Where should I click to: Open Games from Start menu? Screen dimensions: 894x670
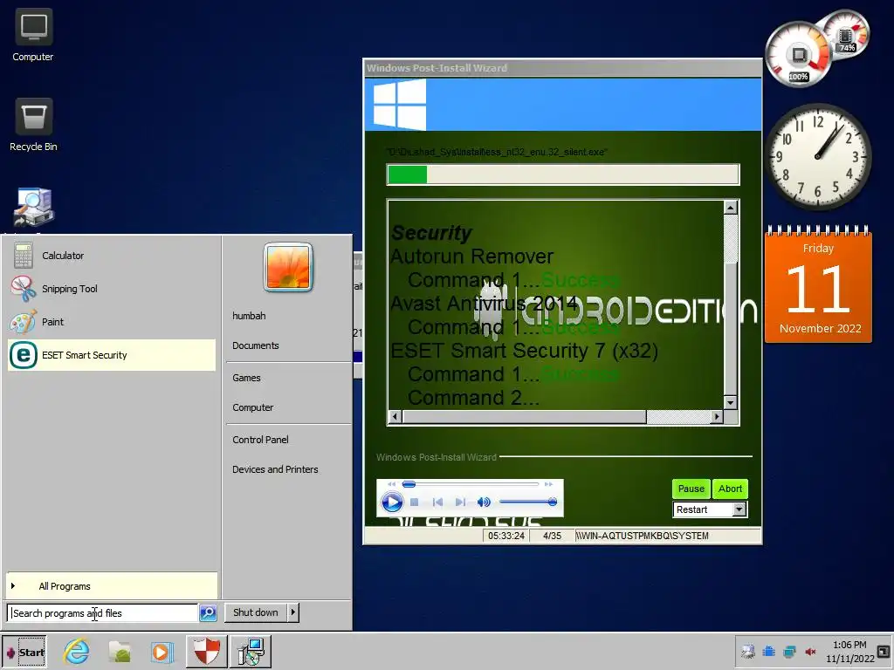[x=246, y=378]
